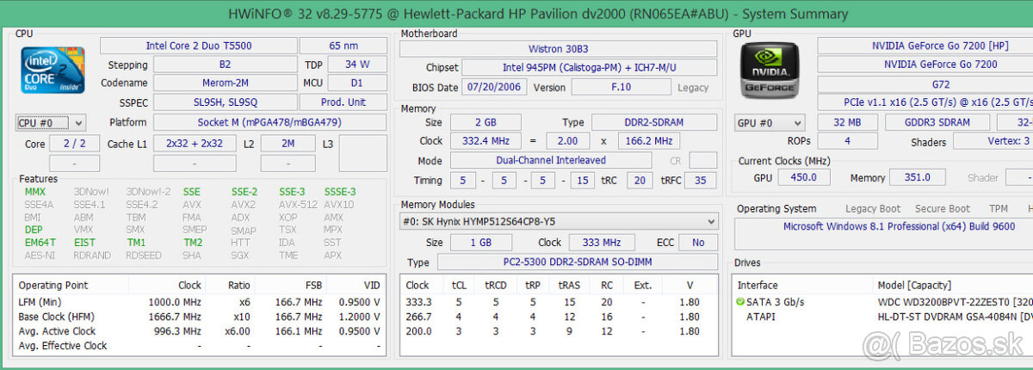
Task: Click the PCIe v1.1 x16 bus field
Action: click(925, 102)
